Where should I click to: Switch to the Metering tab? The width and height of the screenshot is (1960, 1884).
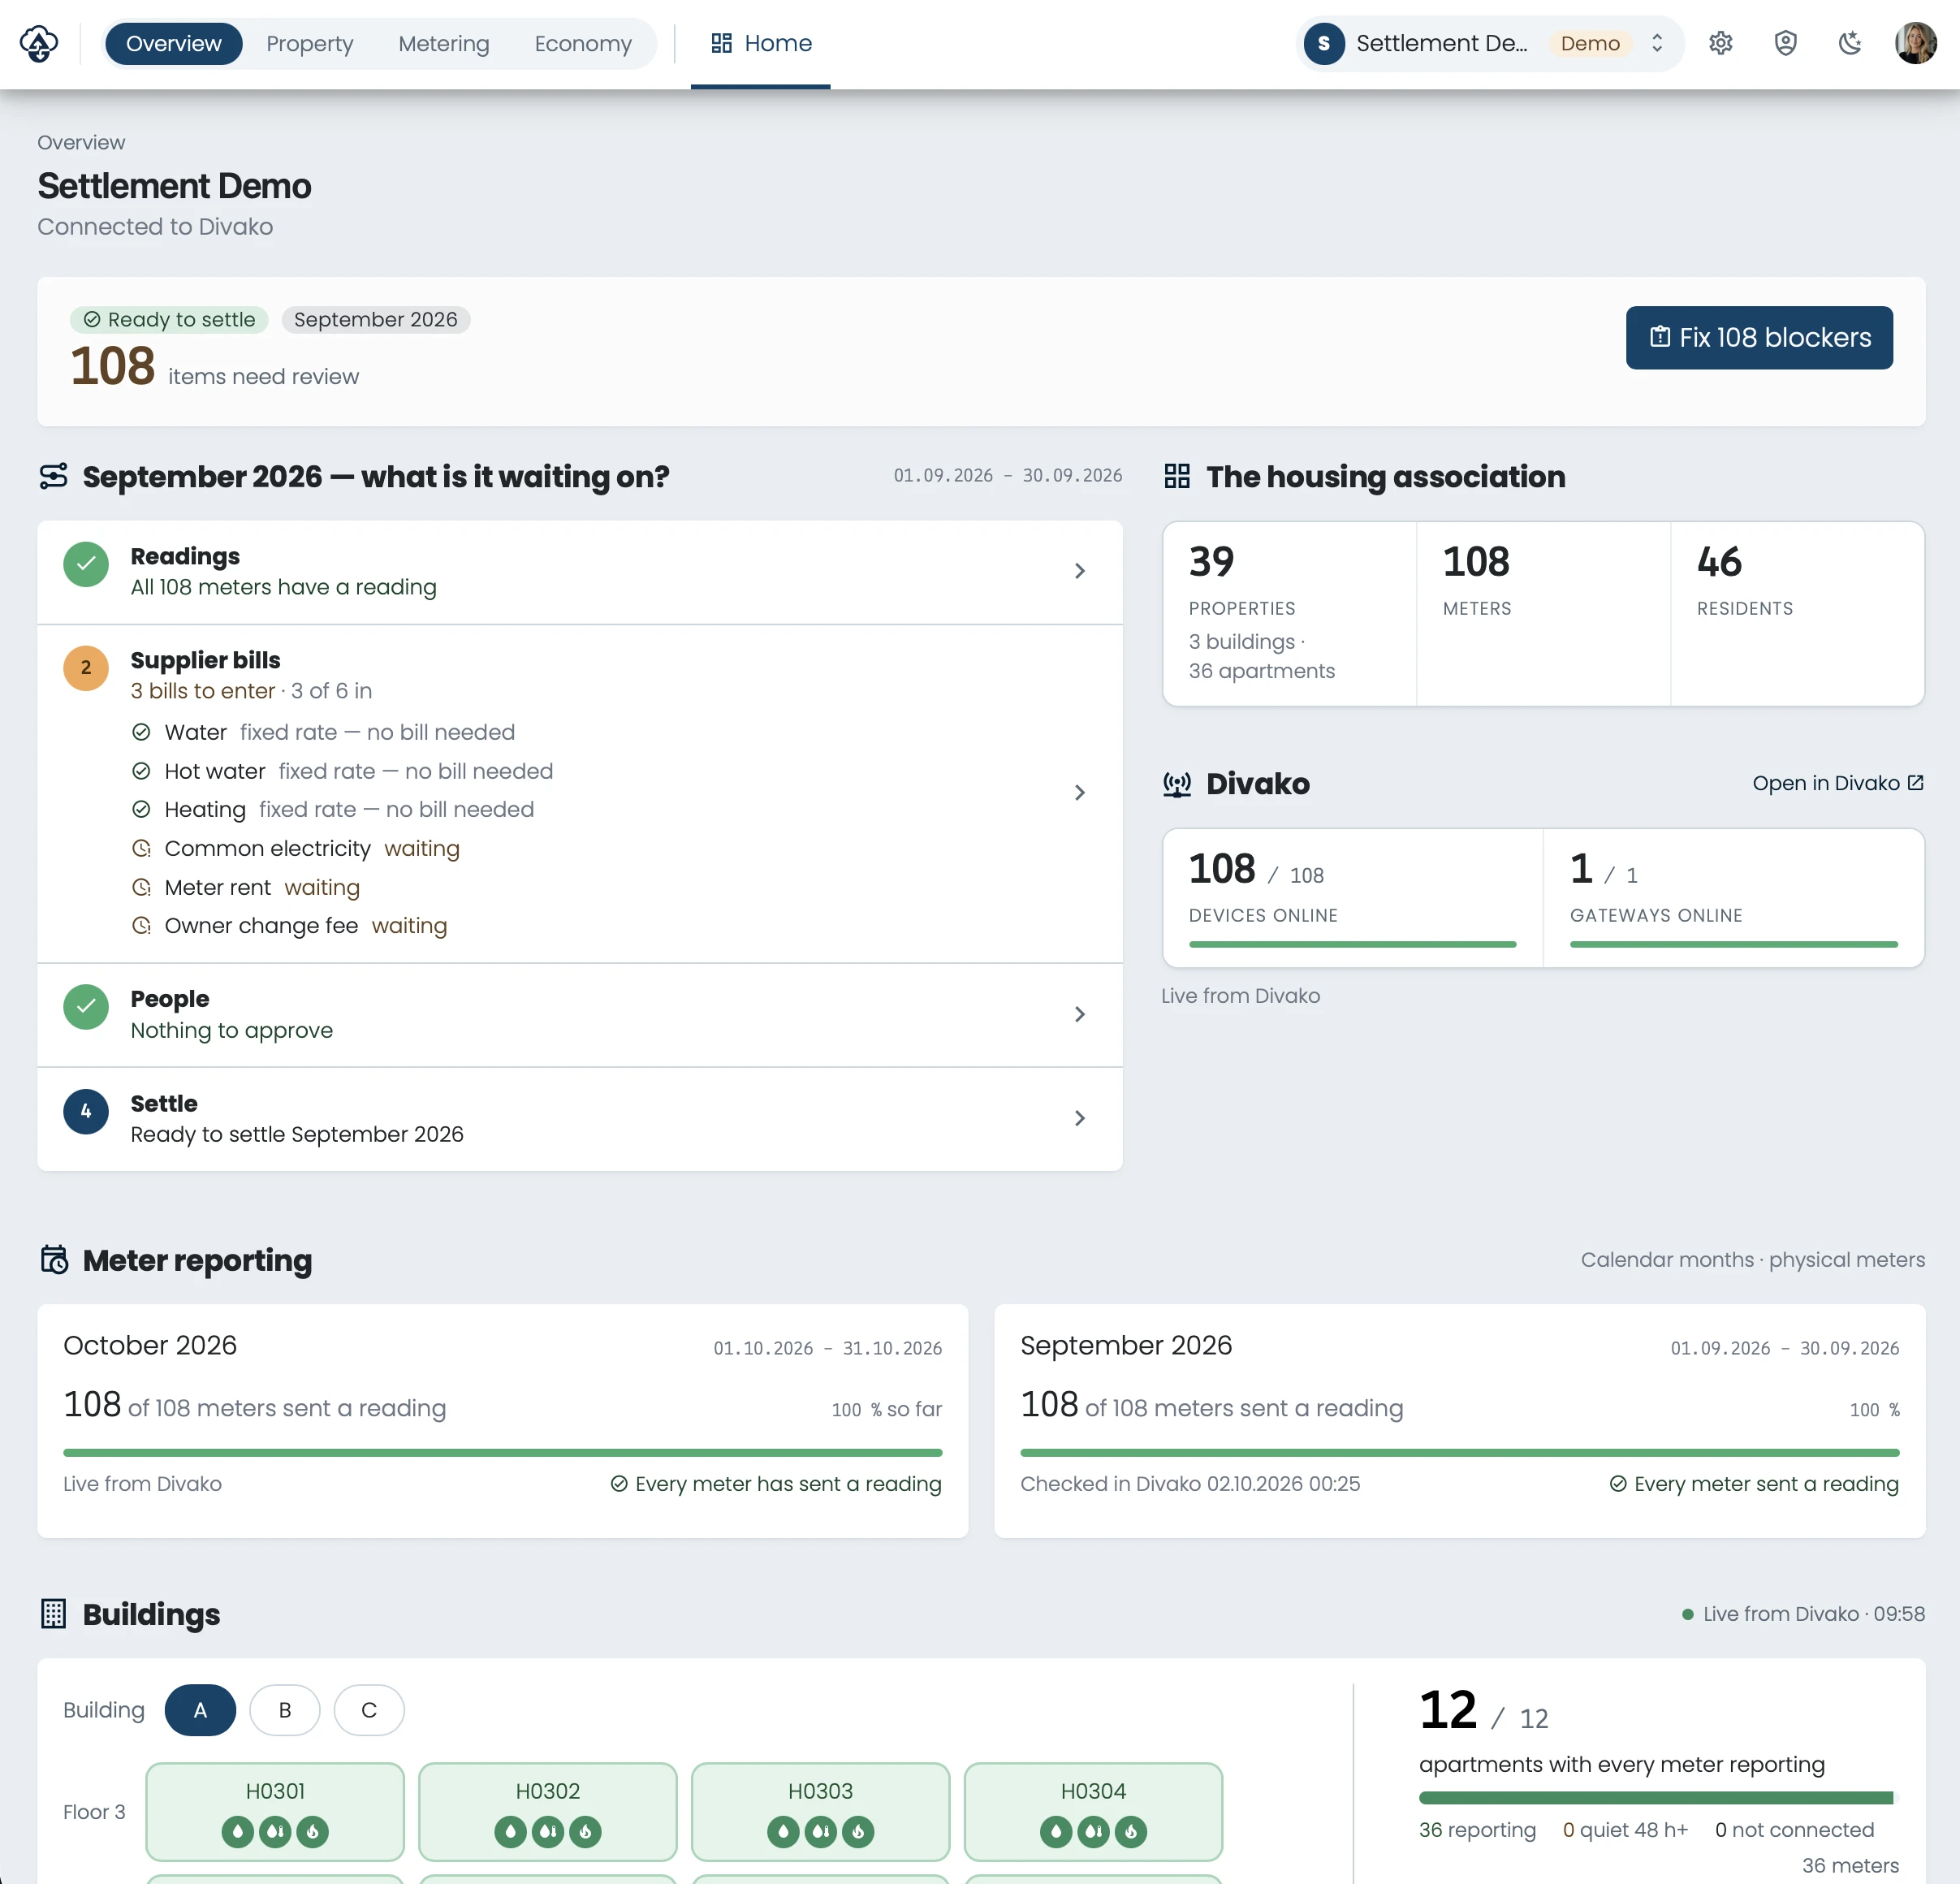(x=443, y=43)
